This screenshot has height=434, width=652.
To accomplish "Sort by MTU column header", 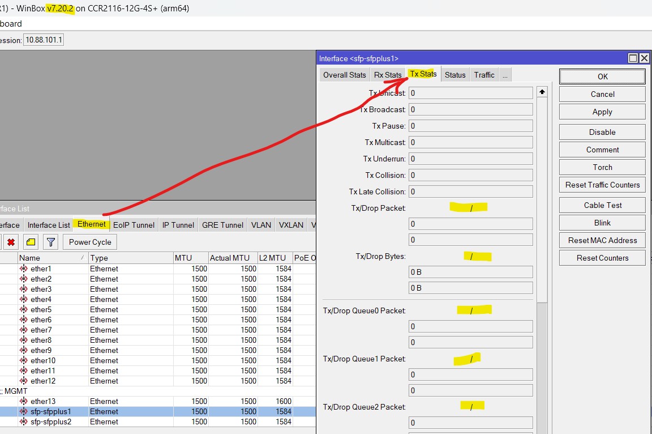I will [x=190, y=258].
